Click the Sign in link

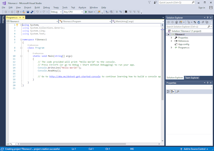point(202,8)
